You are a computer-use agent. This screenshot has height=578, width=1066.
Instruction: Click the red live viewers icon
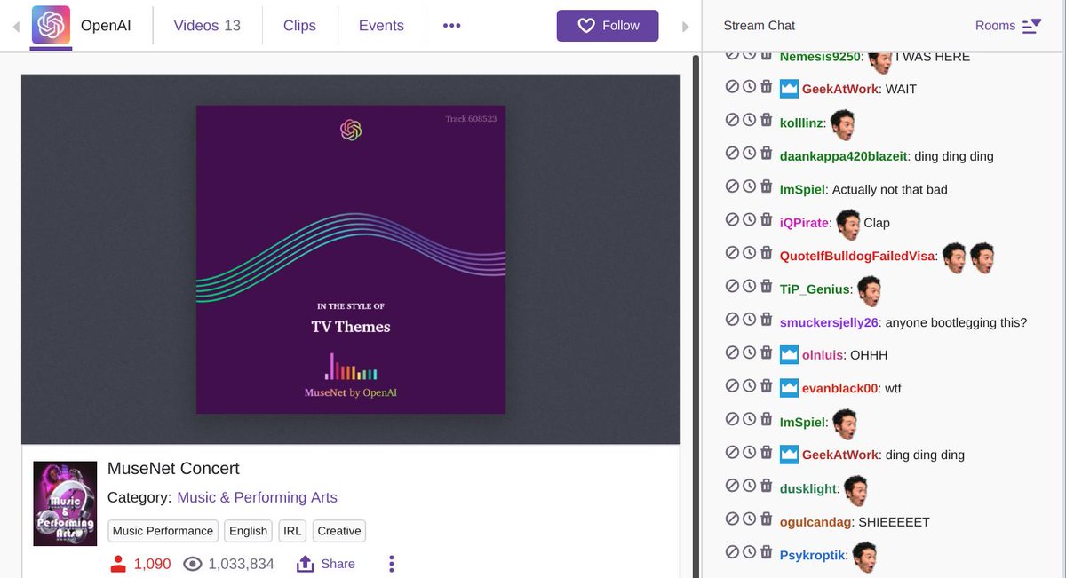pos(118,564)
